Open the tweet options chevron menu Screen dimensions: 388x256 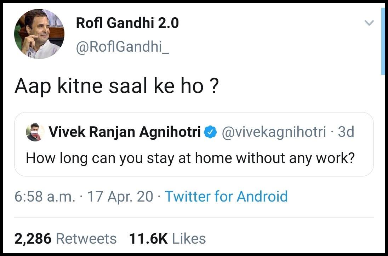[x=369, y=23]
